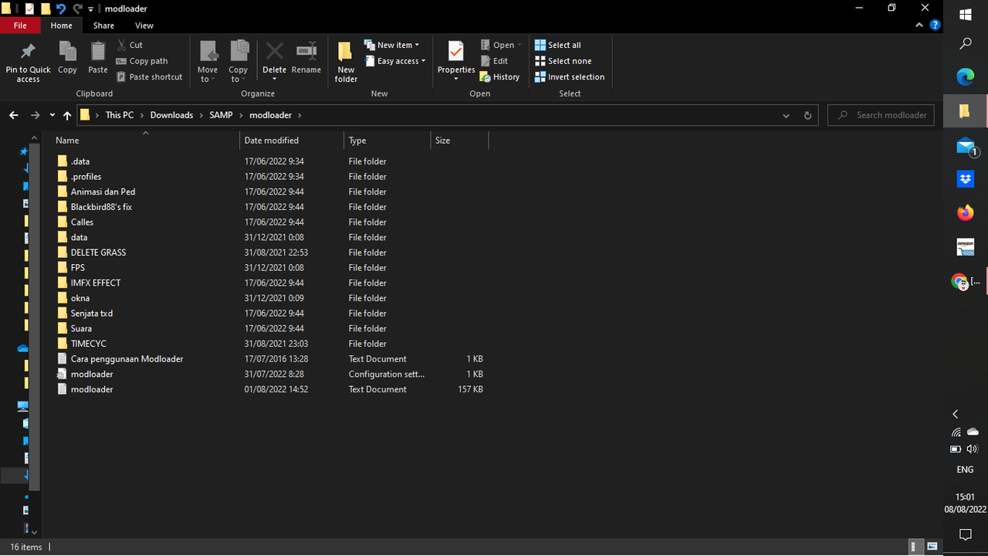Sort by the Date modified column
This screenshot has width=988, height=556.
pyautogui.click(x=292, y=141)
